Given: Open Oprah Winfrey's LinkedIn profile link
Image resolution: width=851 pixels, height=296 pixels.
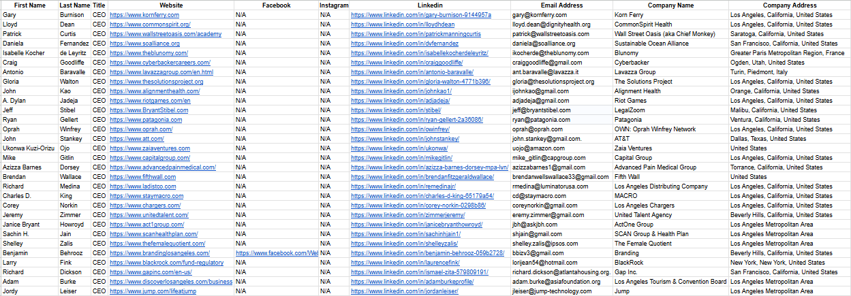Looking at the screenshot, I should click(x=400, y=129).
